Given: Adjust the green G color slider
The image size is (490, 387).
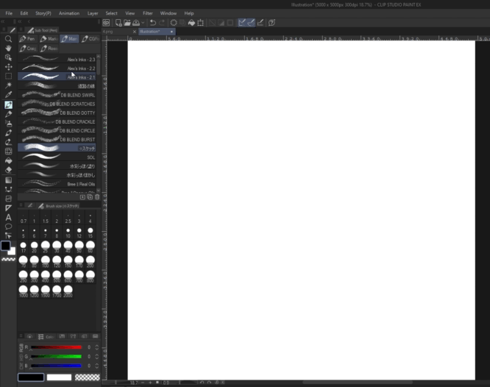Looking at the screenshot, I should [x=56, y=357].
